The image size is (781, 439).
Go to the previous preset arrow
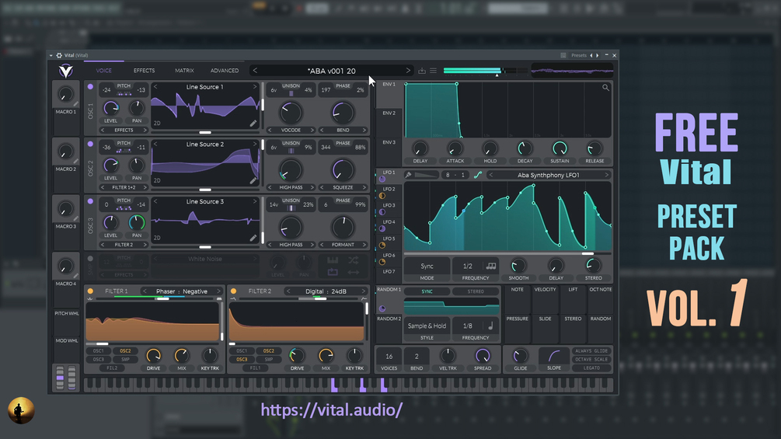point(255,71)
